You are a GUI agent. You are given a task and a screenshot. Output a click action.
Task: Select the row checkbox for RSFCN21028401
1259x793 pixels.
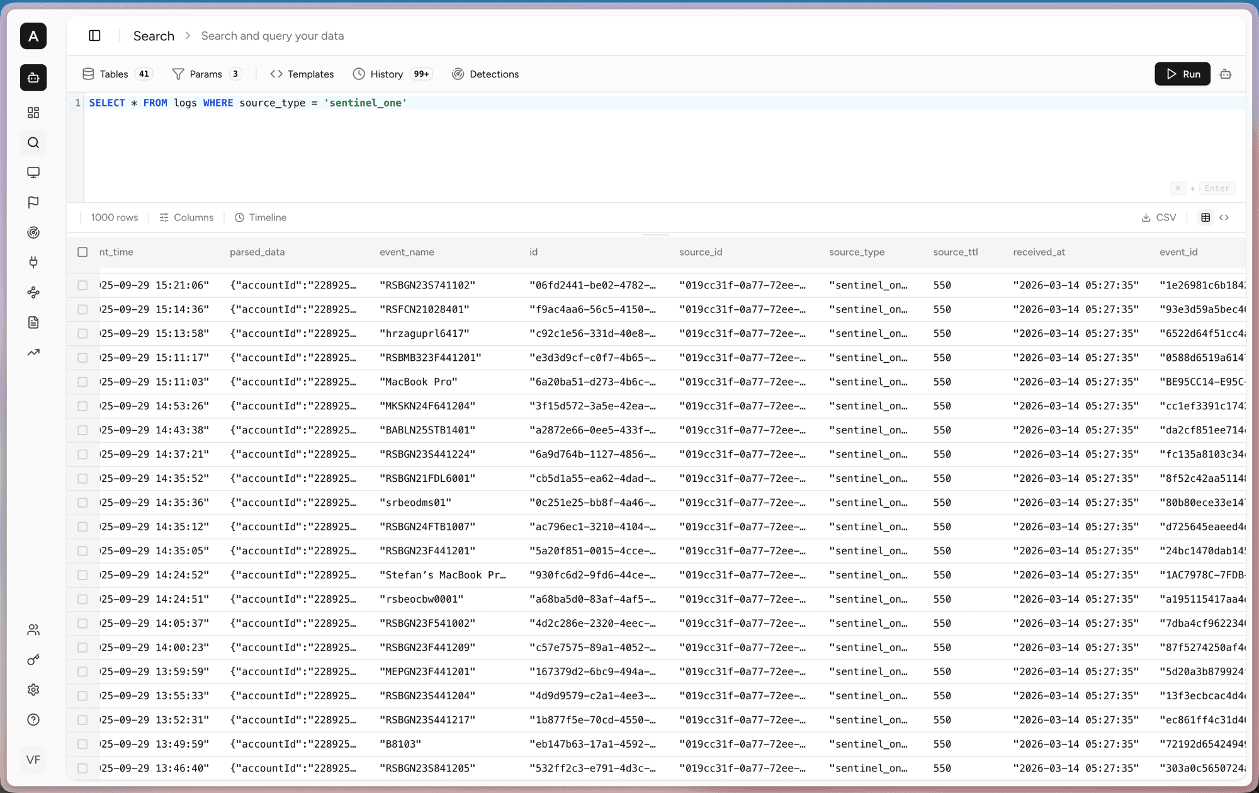(82, 309)
